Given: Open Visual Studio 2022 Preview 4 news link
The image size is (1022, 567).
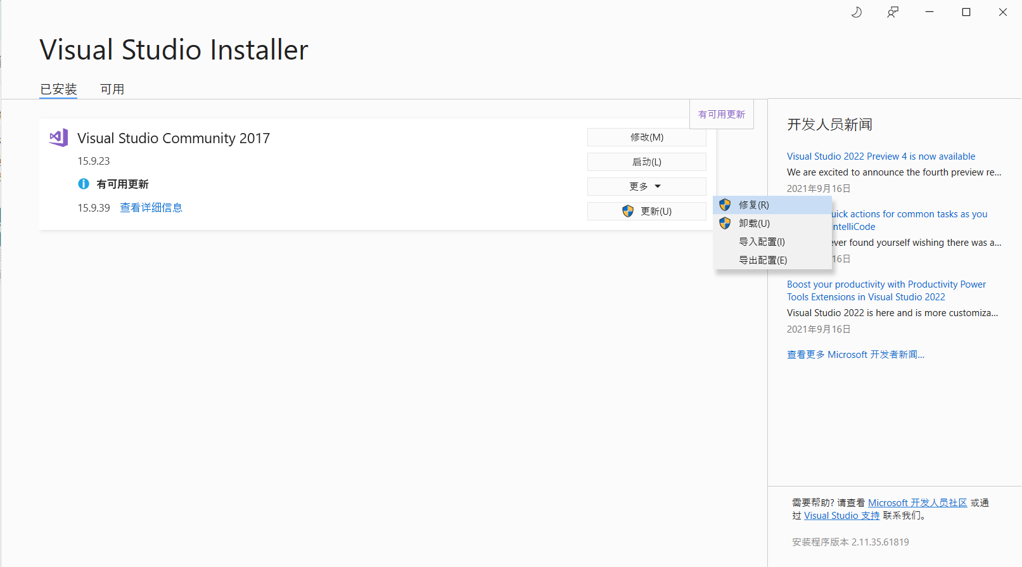Looking at the screenshot, I should (x=881, y=156).
